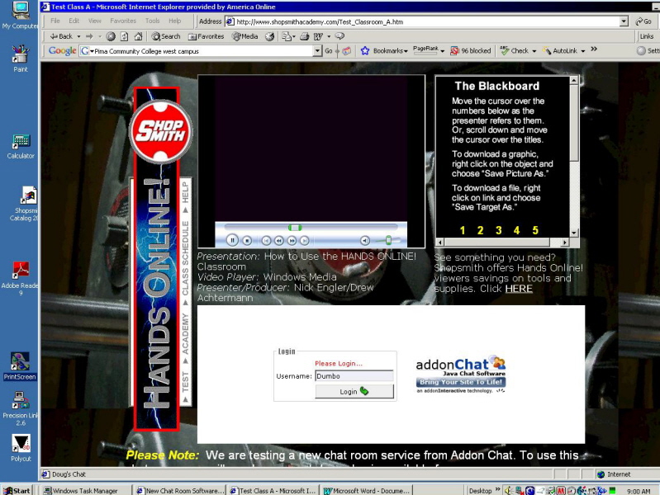660x495 pixels.
Task: Click the Go button next to Address bar
Action: (643, 21)
